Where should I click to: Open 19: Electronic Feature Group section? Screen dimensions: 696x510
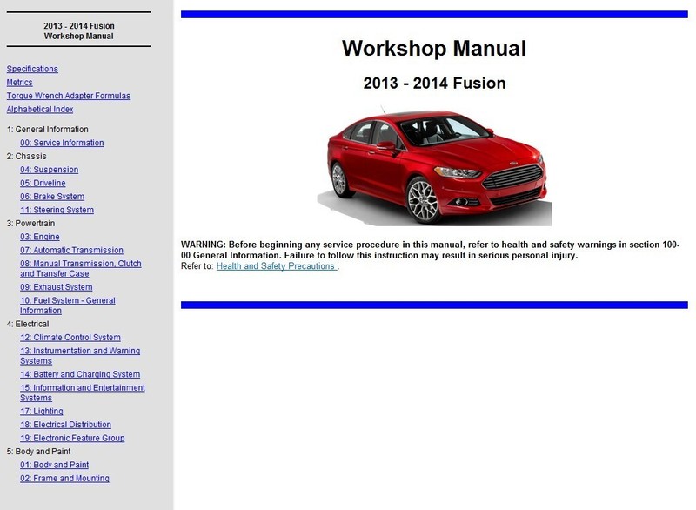coord(72,438)
